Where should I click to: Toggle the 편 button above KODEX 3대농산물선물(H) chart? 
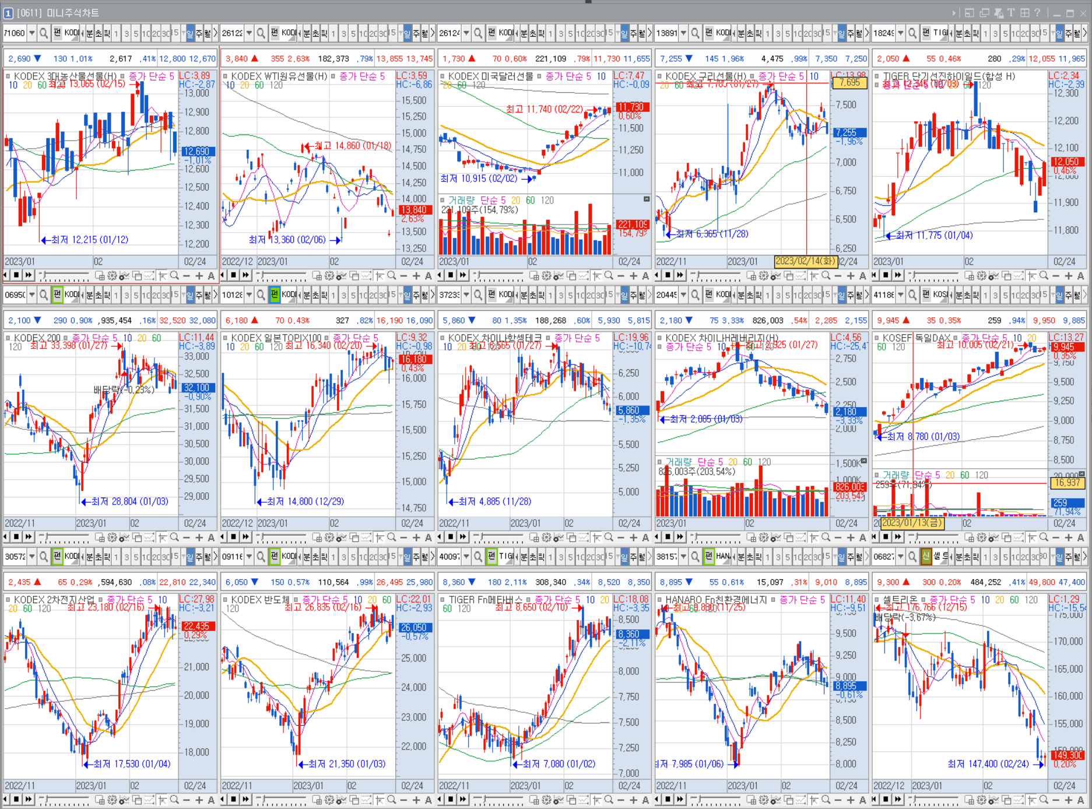57,33
